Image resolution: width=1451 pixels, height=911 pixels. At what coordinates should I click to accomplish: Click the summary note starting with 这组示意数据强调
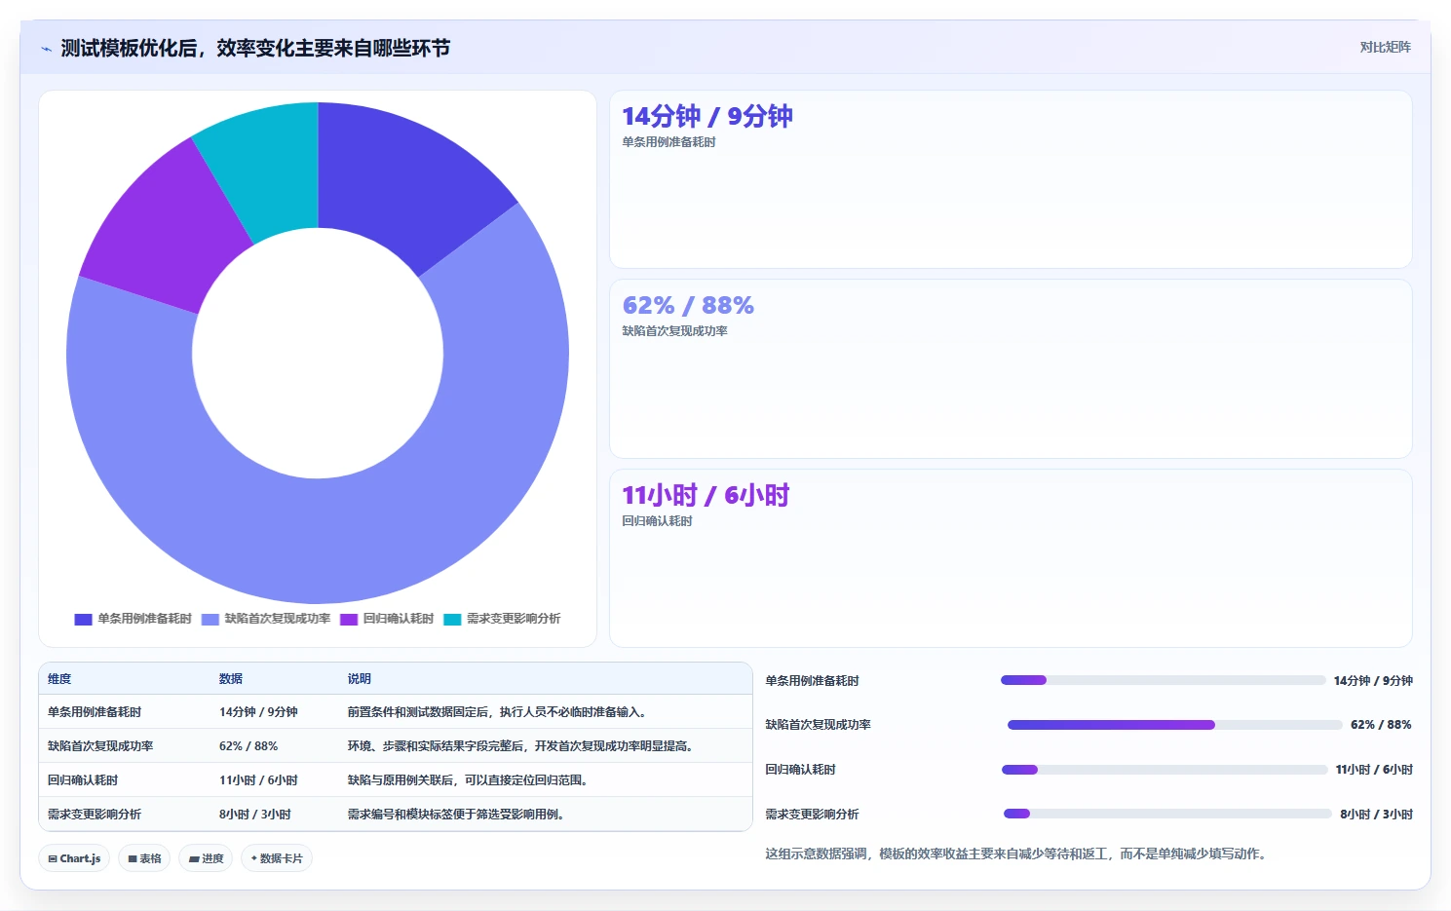tap(1015, 854)
